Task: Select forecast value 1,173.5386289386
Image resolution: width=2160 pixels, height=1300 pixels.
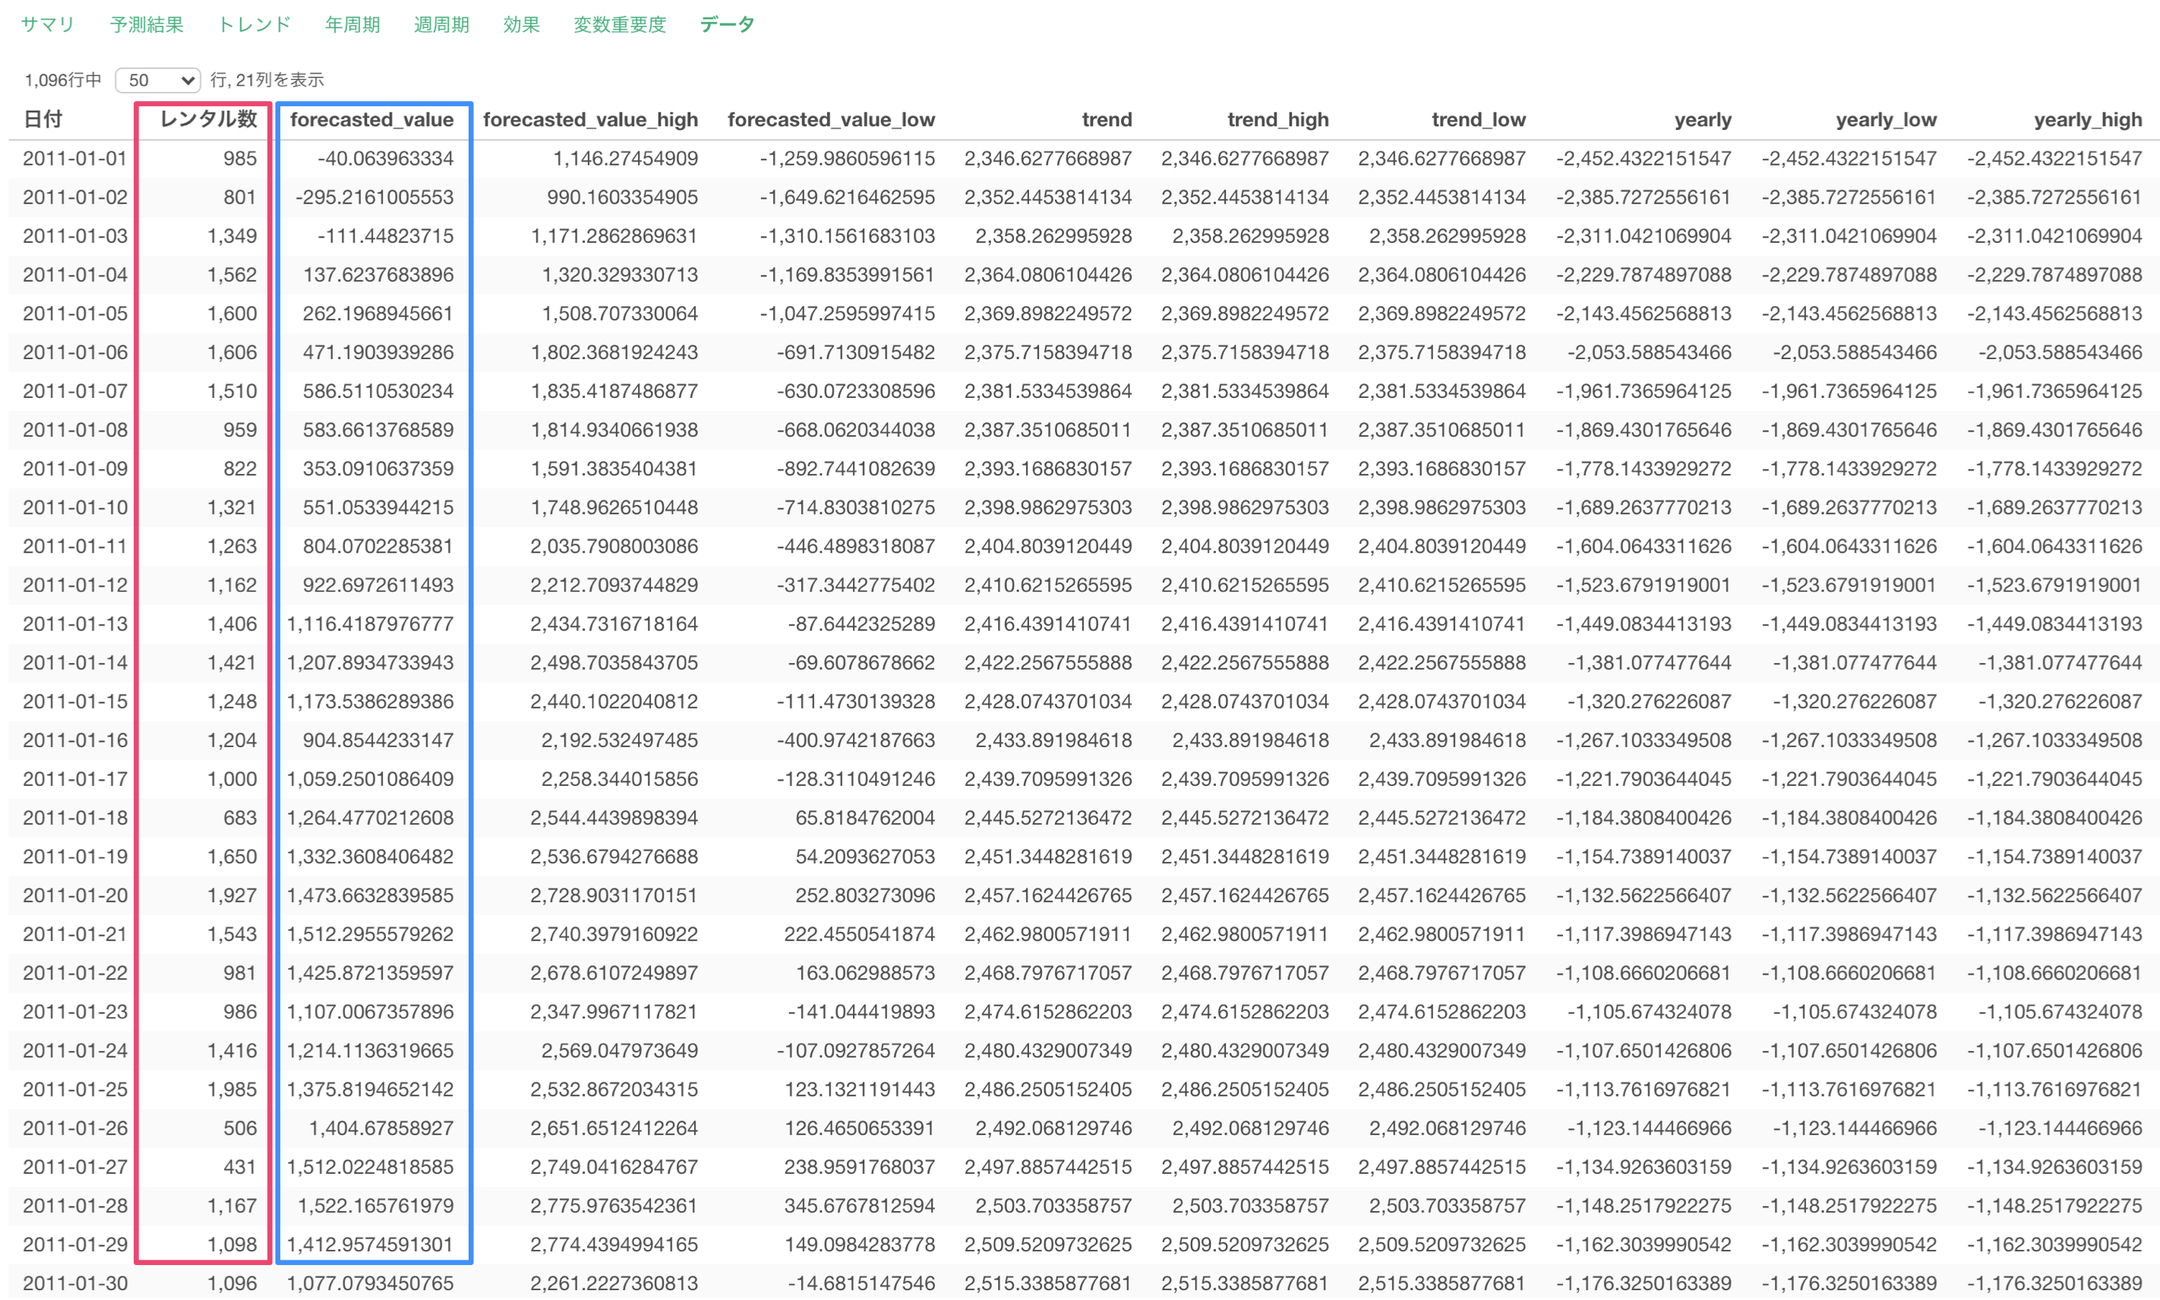Action: 371,702
